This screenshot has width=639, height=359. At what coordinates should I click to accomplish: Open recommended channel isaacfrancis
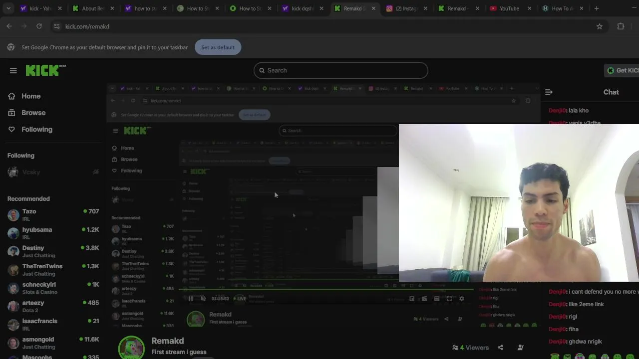point(52,325)
